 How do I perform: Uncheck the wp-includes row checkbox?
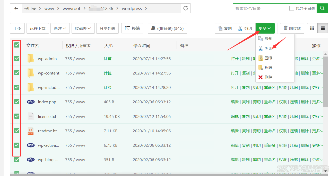pyautogui.click(x=17, y=87)
